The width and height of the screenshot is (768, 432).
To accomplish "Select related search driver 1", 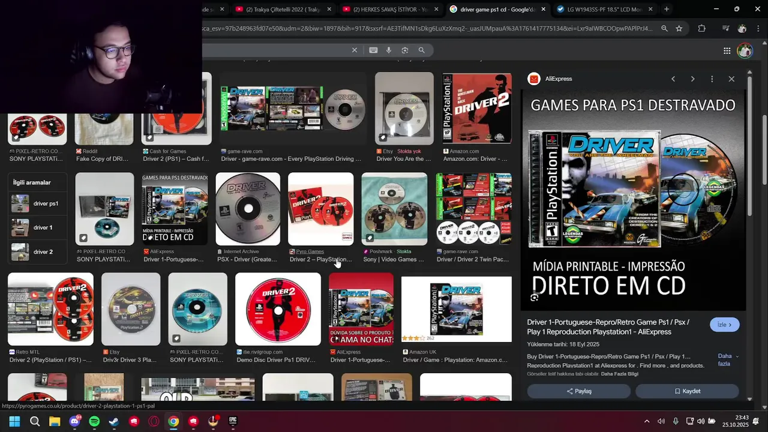I will point(37,227).
